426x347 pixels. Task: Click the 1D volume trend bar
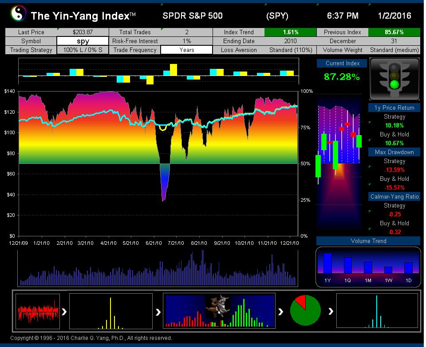pos(408,267)
